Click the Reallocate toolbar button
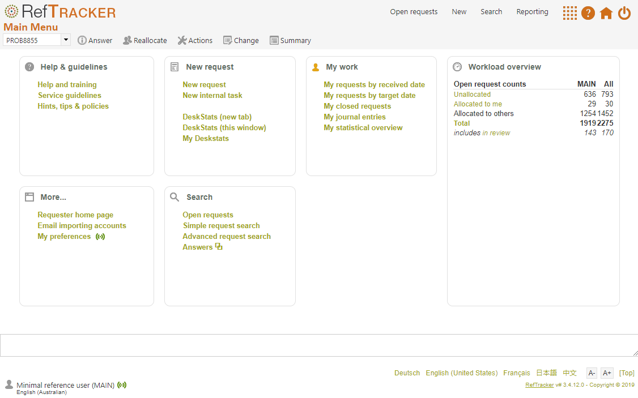This screenshot has height=398, width=638. click(145, 40)
